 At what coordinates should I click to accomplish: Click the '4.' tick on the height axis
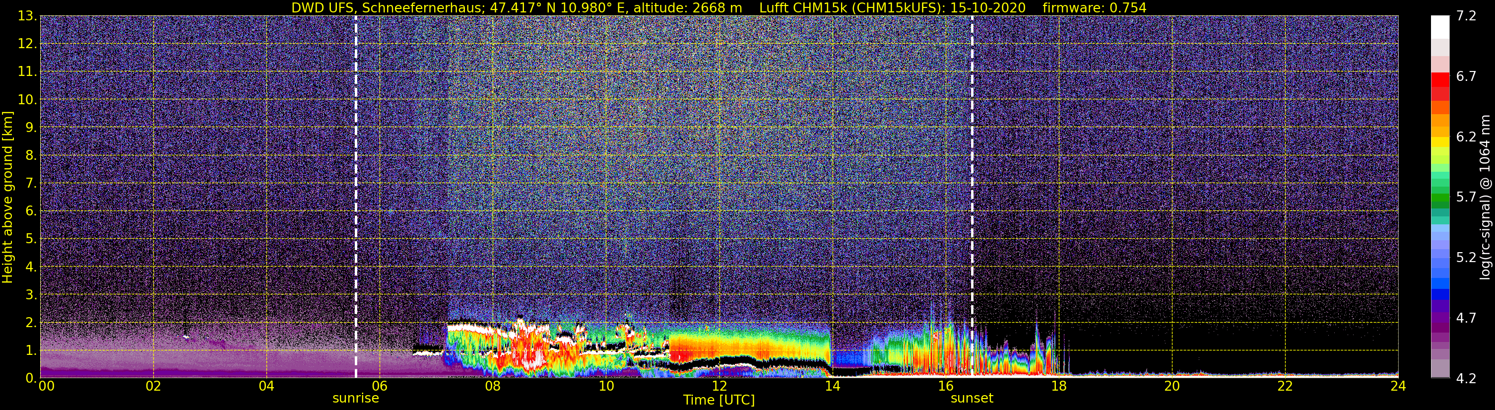tap(31, 267)
